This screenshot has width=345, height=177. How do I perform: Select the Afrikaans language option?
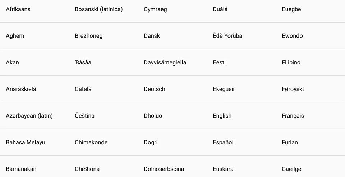pyautogui.click(x=18, y=9)
